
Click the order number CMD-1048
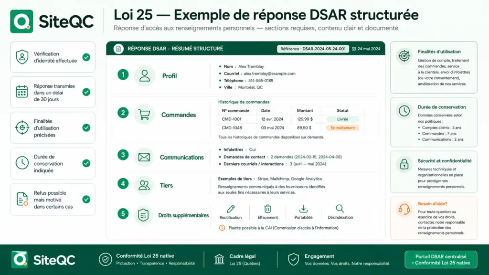[232, 128]
